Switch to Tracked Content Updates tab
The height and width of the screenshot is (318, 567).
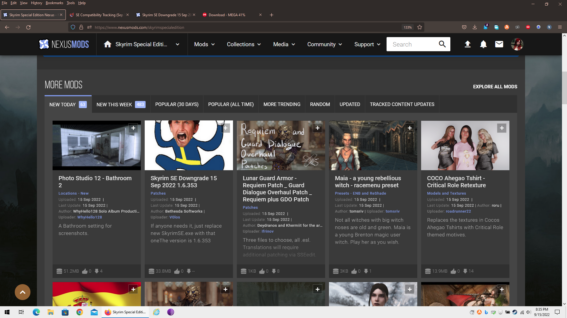402,105
